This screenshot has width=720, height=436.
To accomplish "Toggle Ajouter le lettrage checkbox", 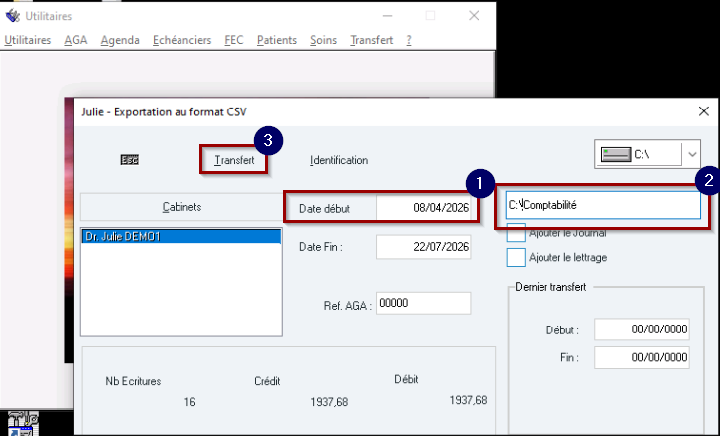I will pyautogui.click(x=516, y=257).
